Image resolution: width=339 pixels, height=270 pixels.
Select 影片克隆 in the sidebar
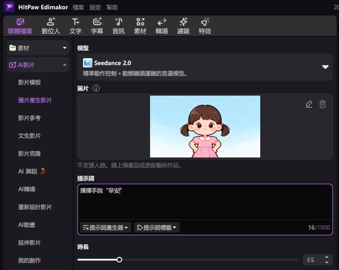point(29,154)
